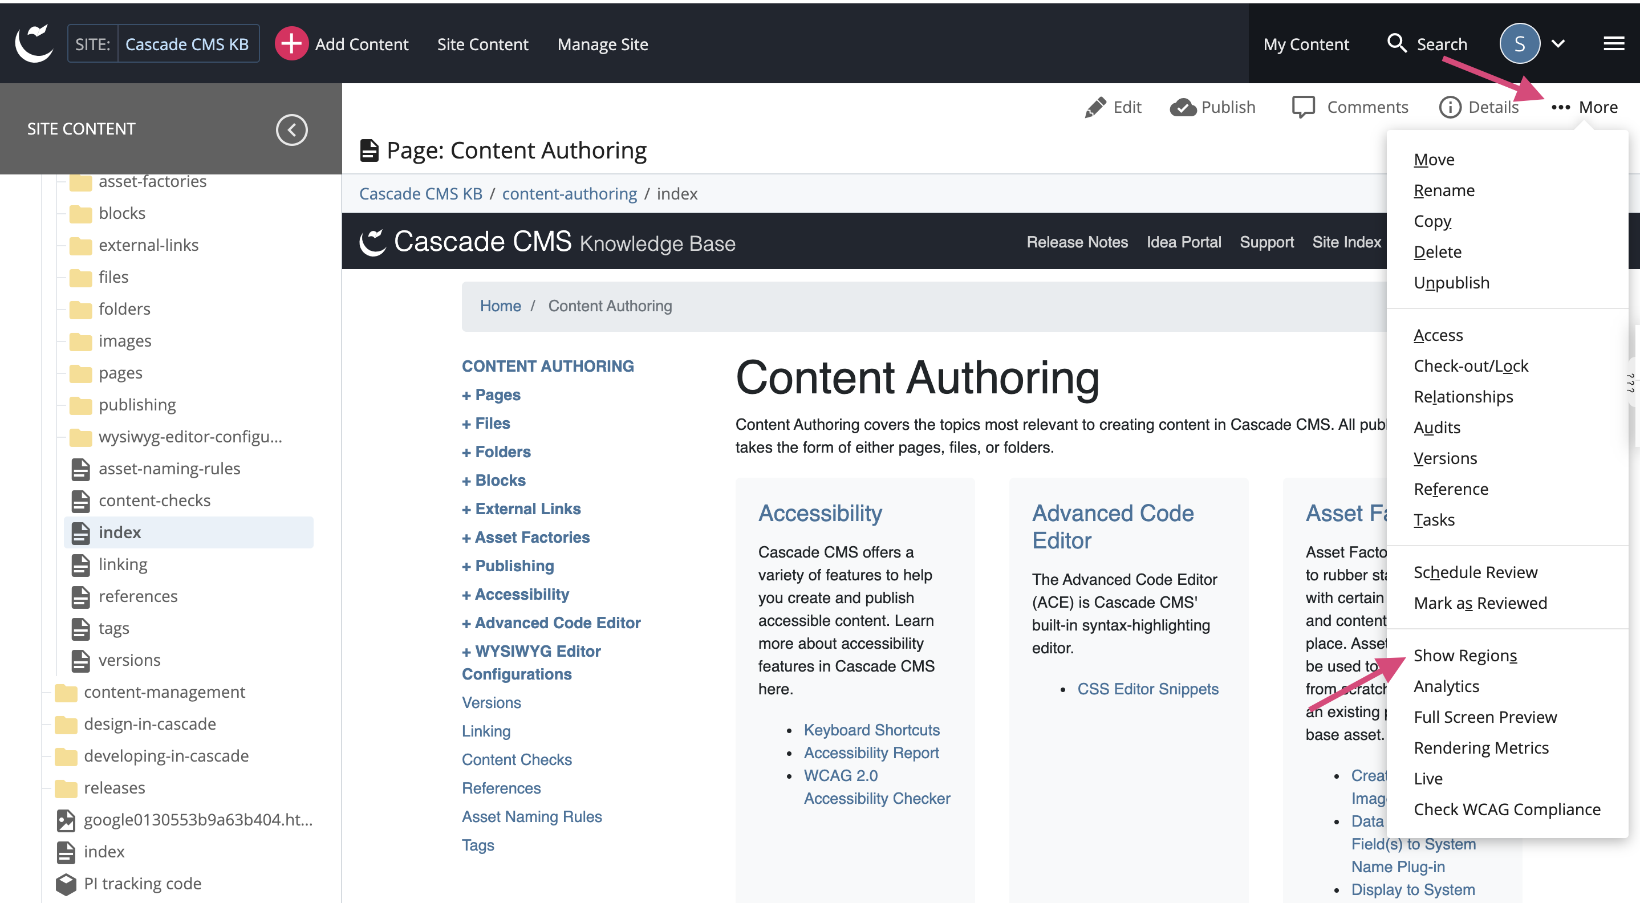Click the content-checks page icon
The height and width of the screenshot is (903, 1640).
coord(81,501)
